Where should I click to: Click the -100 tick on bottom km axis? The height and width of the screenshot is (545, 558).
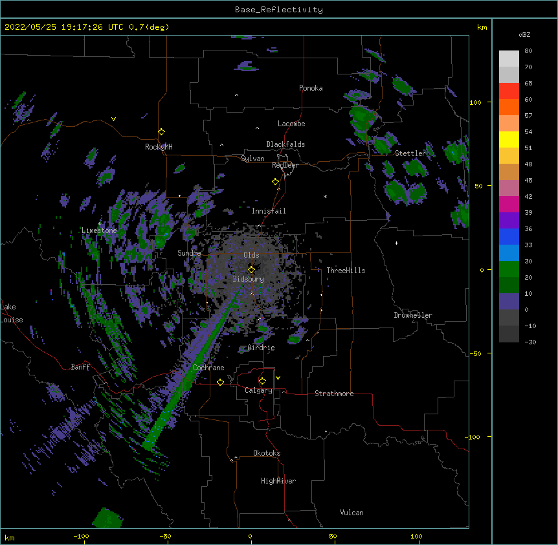click(82, 537)
